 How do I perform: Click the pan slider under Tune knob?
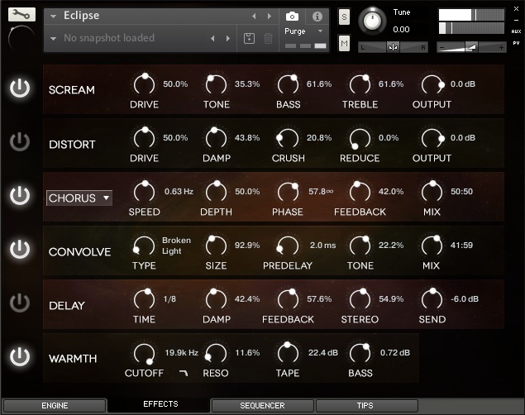pos(393,46)
